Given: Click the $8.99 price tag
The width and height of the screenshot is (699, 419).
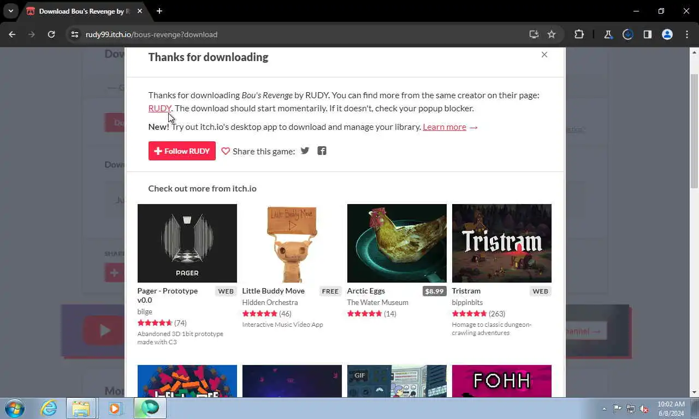Looking at the screenshot, I should pos(434,291).
